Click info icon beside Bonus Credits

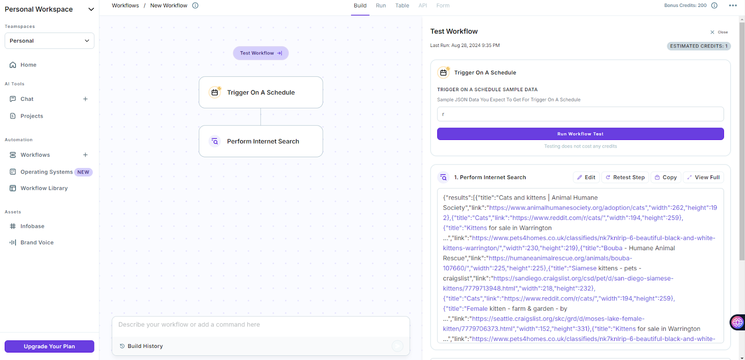[x=714, y=6]
